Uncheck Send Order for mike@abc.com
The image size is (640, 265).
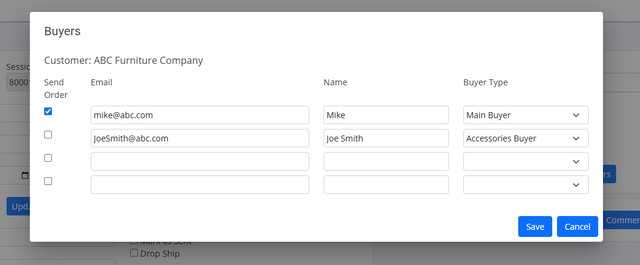(x=48, y=112)
